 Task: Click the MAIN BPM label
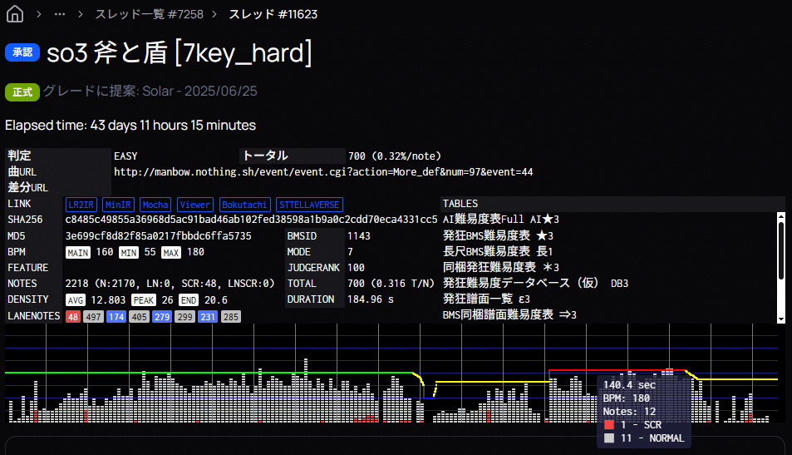point(78,252)
